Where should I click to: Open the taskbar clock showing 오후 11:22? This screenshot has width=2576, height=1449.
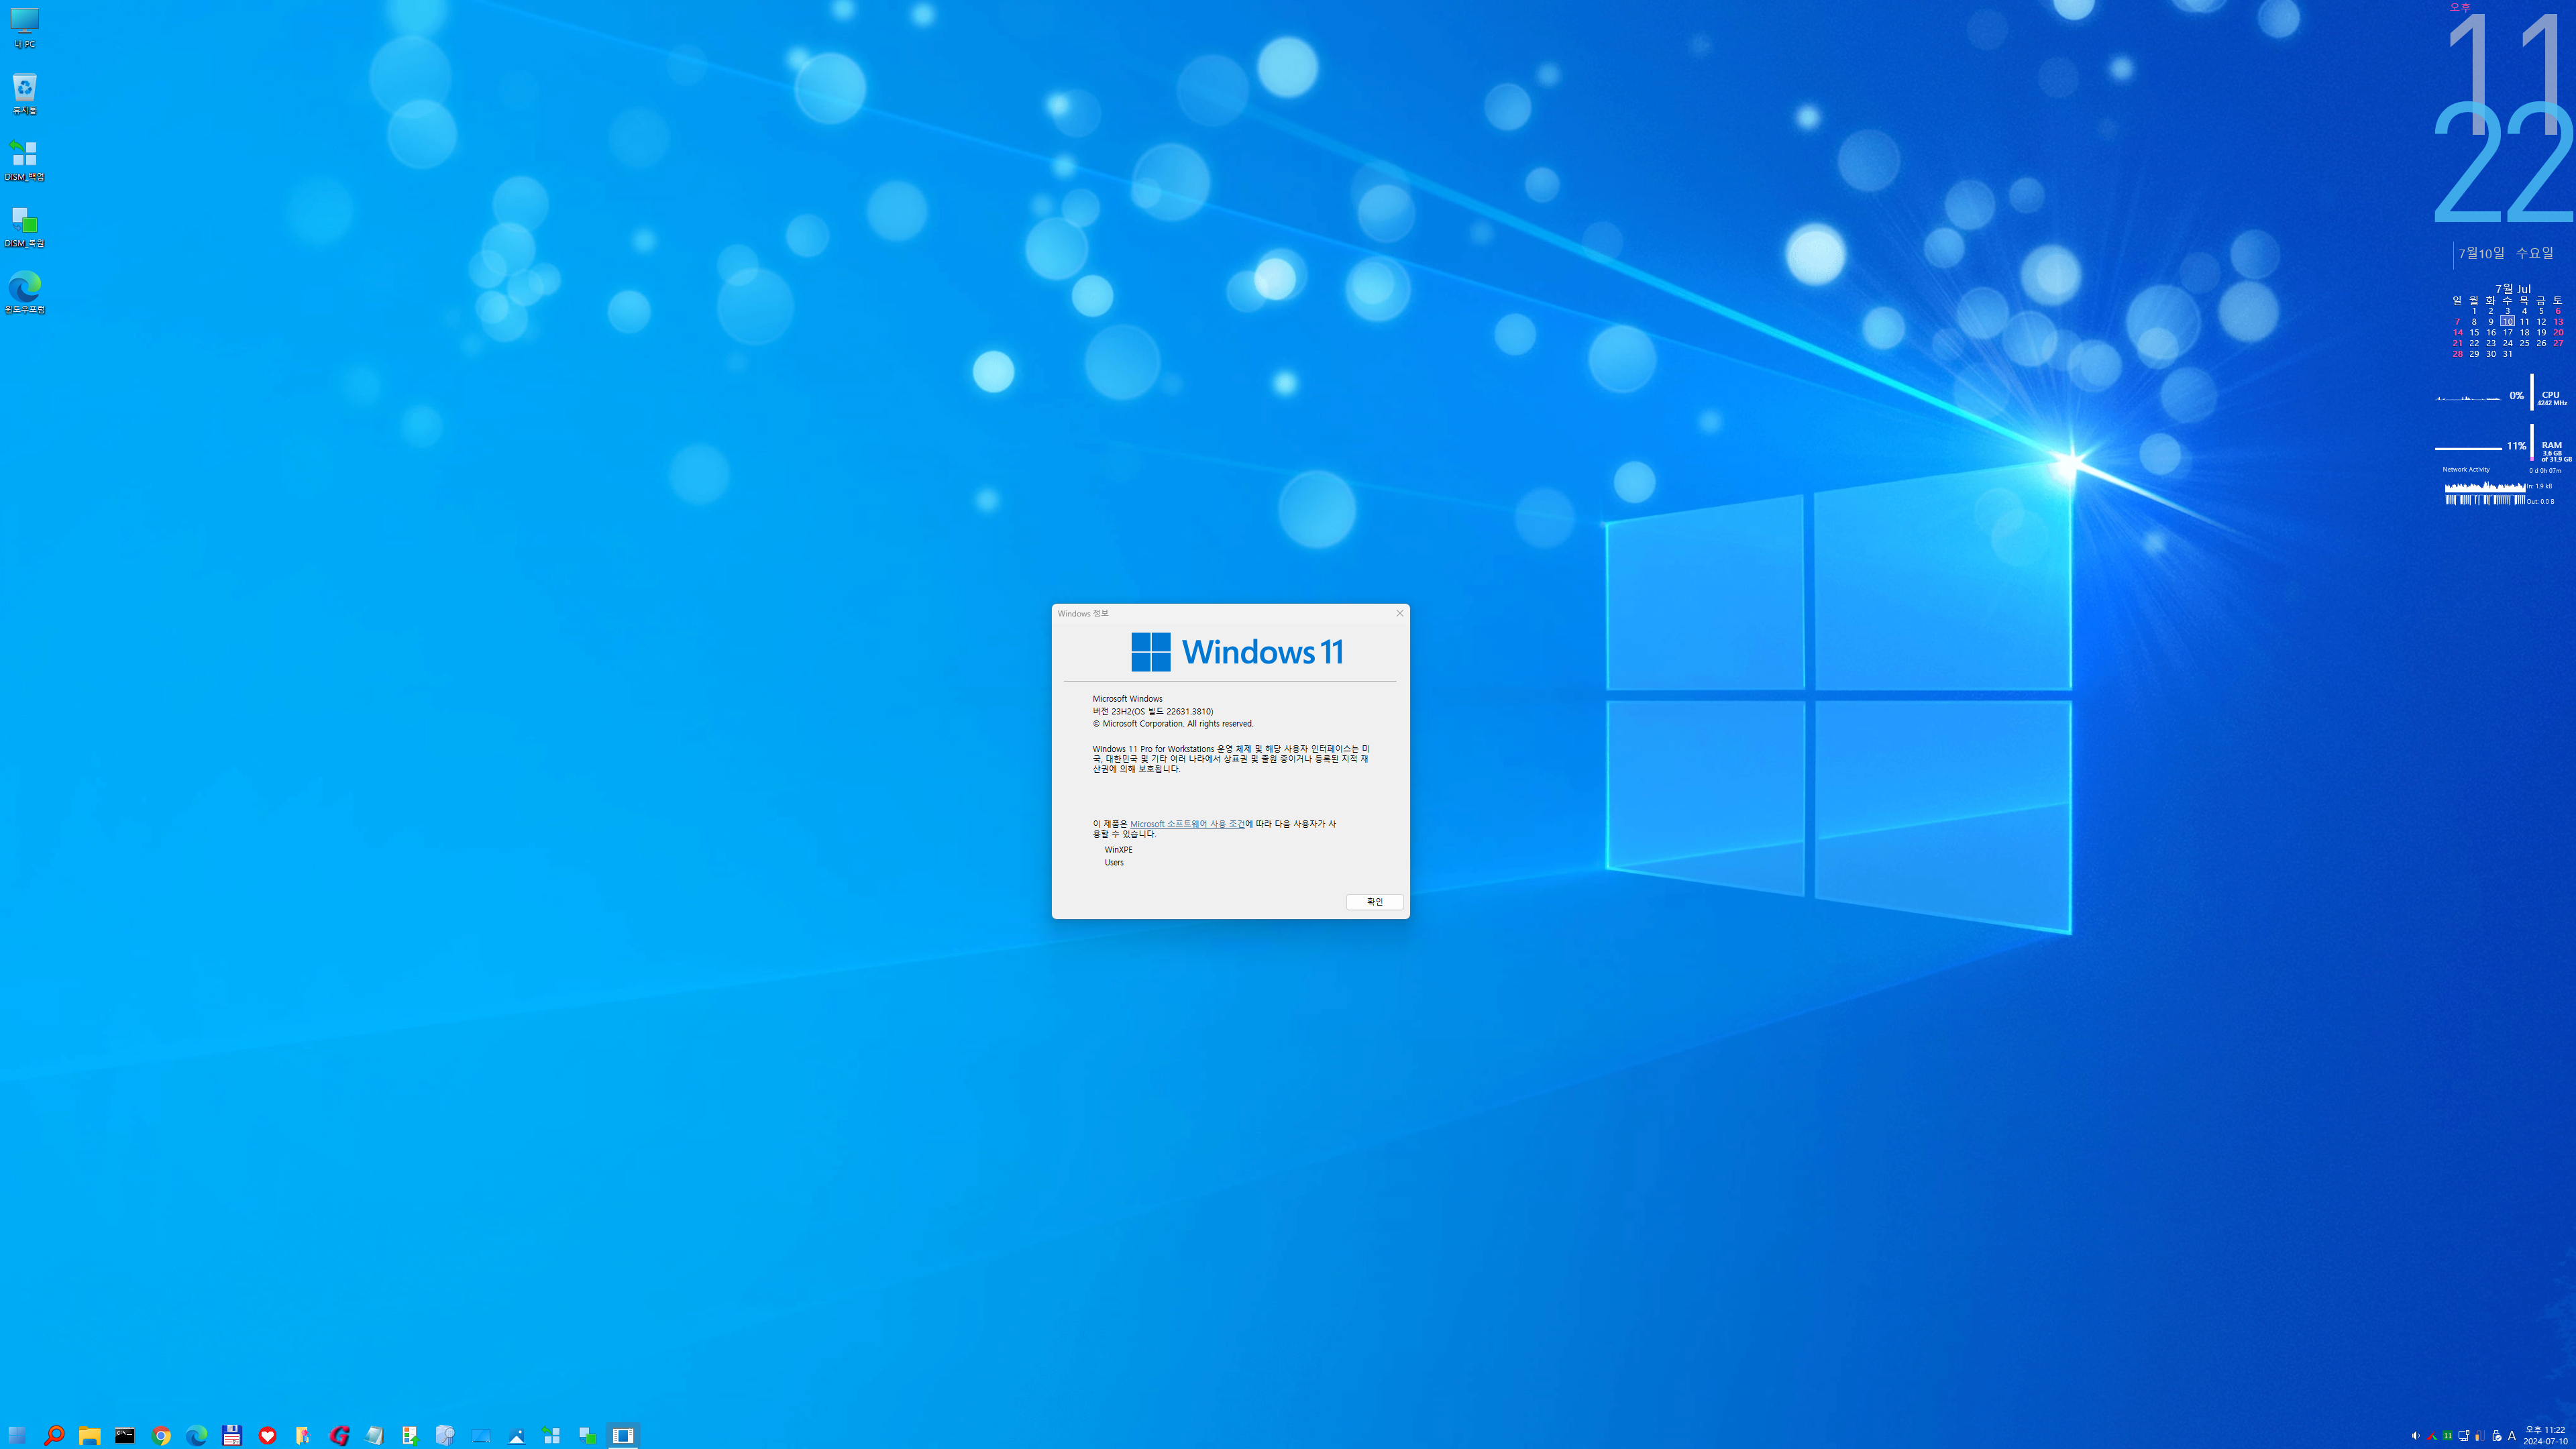click(2545, 1435)
